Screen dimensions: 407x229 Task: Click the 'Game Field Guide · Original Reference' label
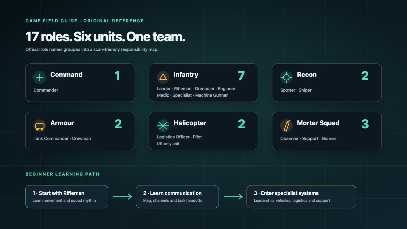tap(84, 21)
